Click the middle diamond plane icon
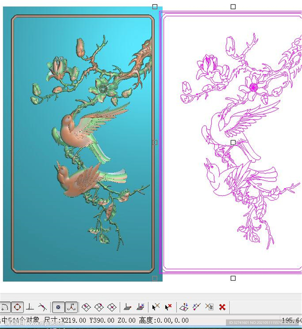Viewport: 302px width, 329px height. [99, 307]
